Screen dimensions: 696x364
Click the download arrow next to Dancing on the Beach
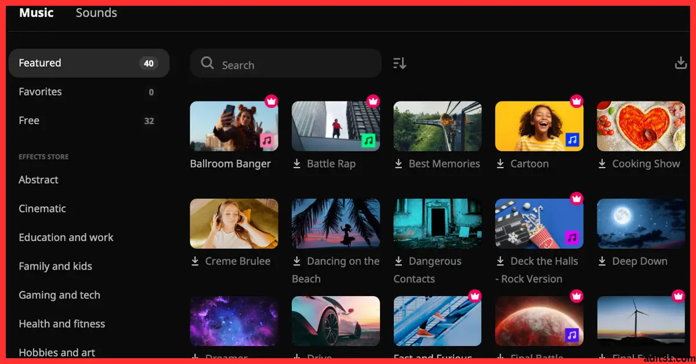pos(297,261)
